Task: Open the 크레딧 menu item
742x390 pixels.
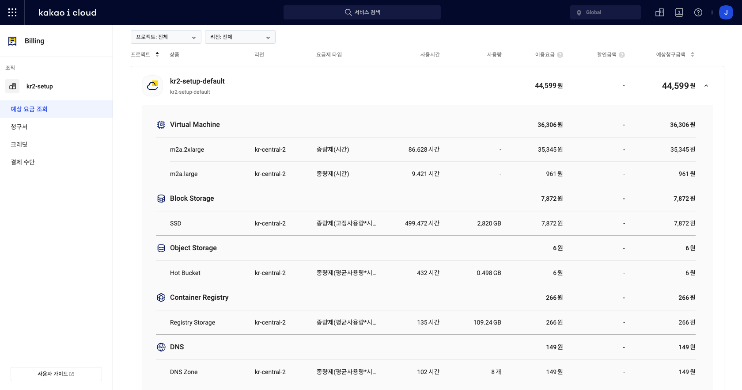Action: 57,145
